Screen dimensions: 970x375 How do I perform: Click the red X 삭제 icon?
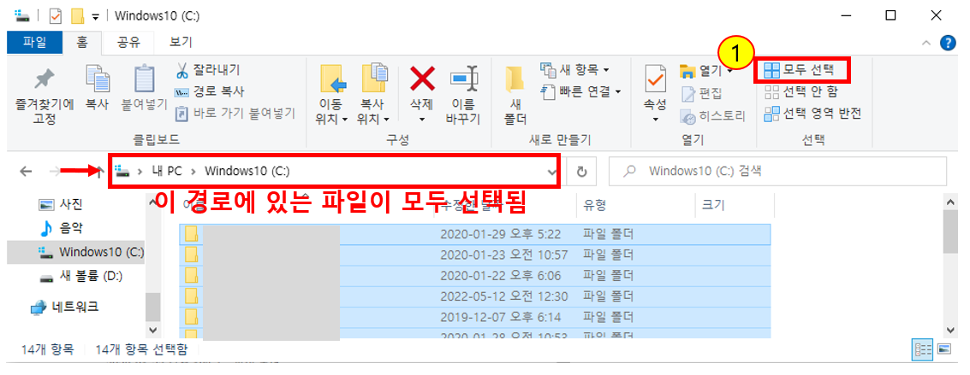pos(423,79)
